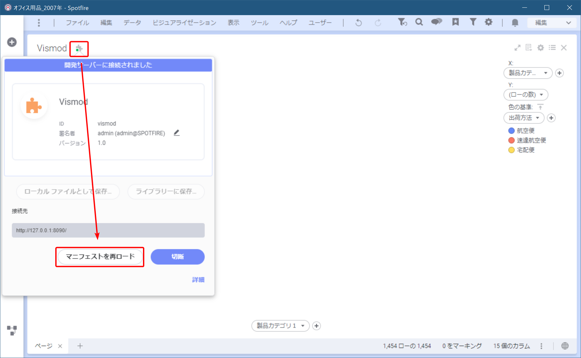Open notifications bell icon
This screenshot has height=358, width=581.
pyautogui.click(x=515, y=23)
